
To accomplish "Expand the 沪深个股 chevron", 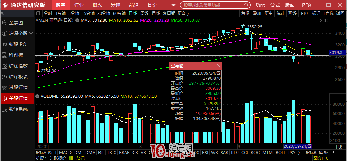I will (31, 33).
